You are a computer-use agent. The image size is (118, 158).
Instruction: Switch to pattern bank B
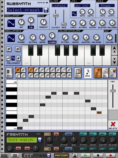[23, 70]
